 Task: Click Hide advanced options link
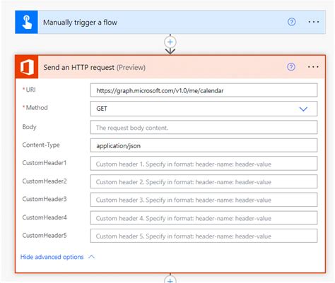[x=52, y=257]
